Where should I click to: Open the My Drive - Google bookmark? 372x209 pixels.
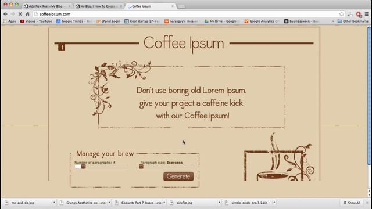221,21
